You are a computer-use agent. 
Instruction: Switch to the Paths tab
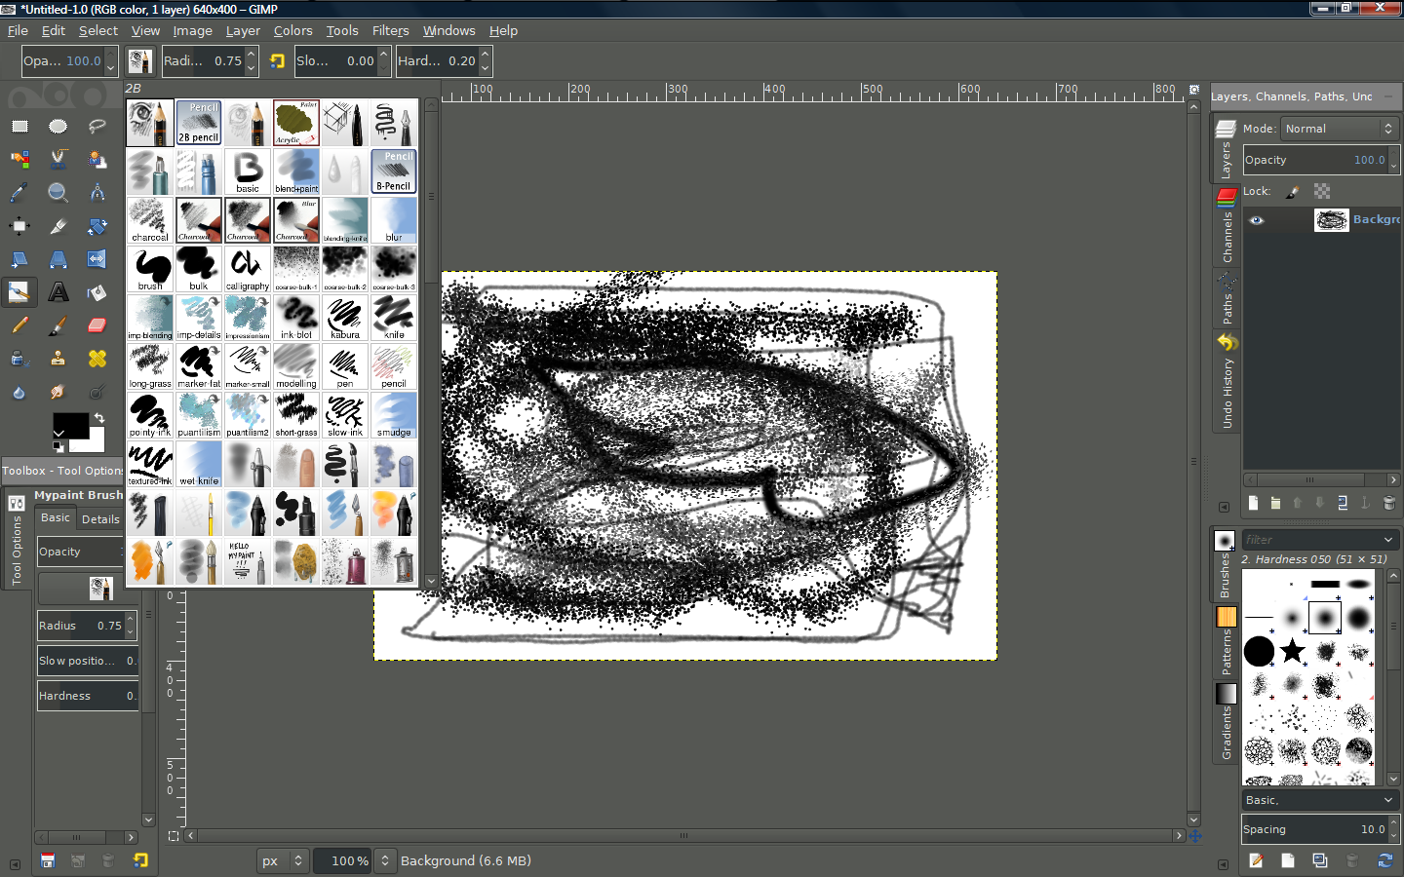click(x=1227, y=300)
